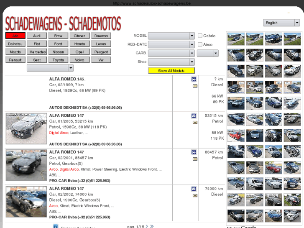Filter by Nissan brand
Image resolution: width=304 pixels, height=228 pixels.
58,52
